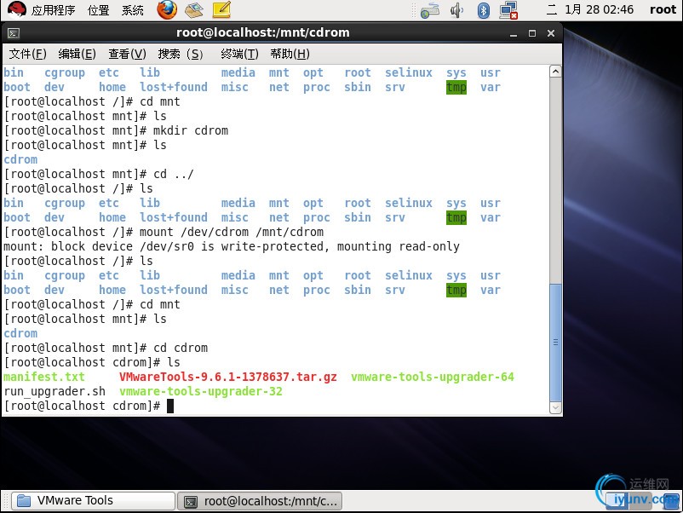Viewport: 683px width, 513px height.
Task: Open the 帮助(H) terminal menu
Action: click(x=290, y=54)
